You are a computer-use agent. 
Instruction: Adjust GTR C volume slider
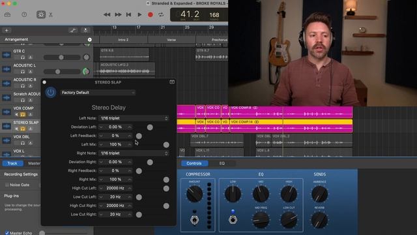[x=61, y=57]
